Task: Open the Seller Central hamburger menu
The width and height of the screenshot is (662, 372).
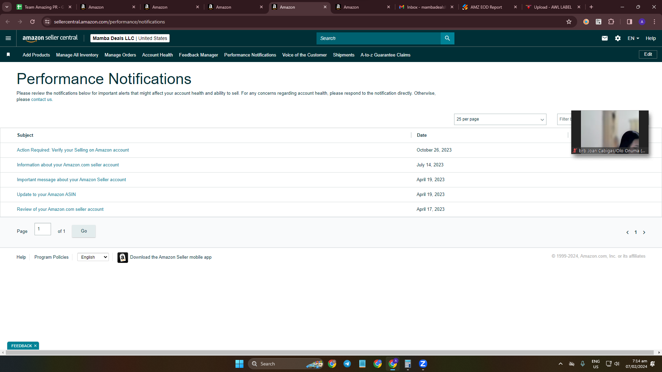Action: [x=8, y=38]
